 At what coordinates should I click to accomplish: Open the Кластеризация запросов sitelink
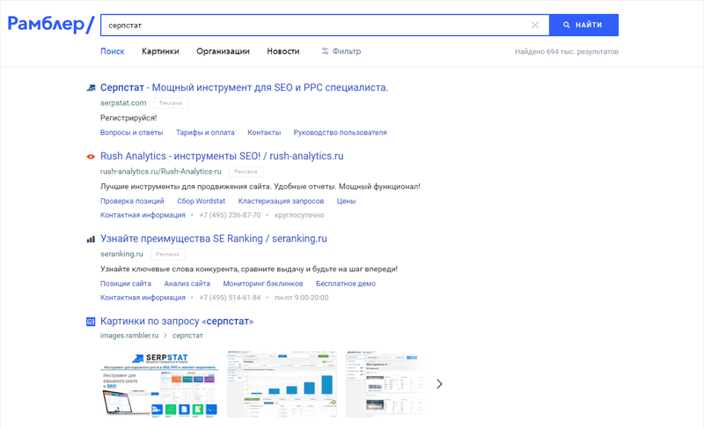click(x=281, y=201)
